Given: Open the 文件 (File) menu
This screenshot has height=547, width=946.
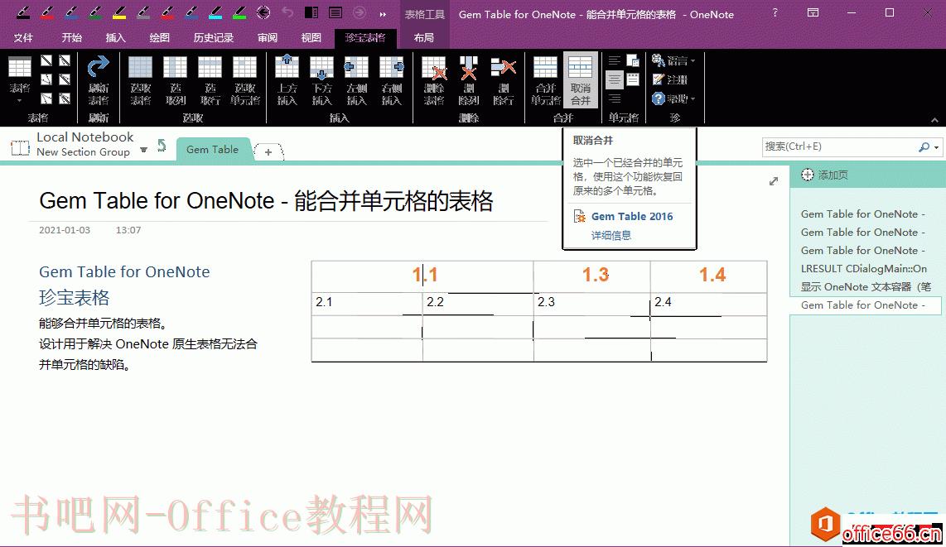Looking at the screenshot, I should [x=23, y=37].
